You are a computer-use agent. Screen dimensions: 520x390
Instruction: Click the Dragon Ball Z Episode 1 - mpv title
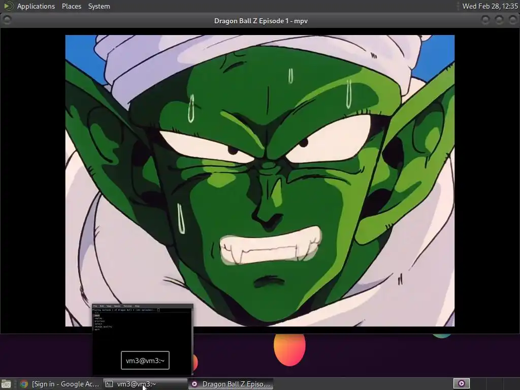[x=261, y=21]
